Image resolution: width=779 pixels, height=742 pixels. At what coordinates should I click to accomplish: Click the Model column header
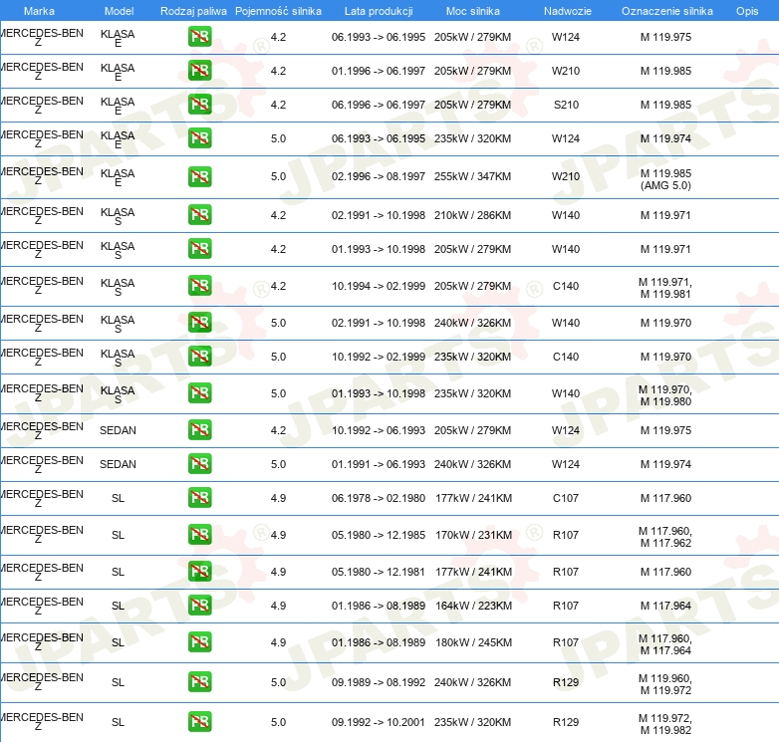coord(119,11)
